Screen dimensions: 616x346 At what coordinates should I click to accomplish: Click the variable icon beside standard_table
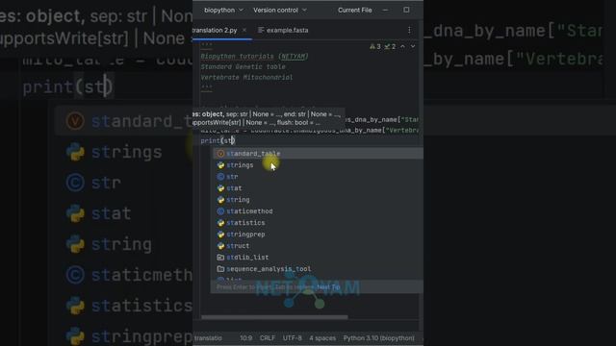pos(220,154)
